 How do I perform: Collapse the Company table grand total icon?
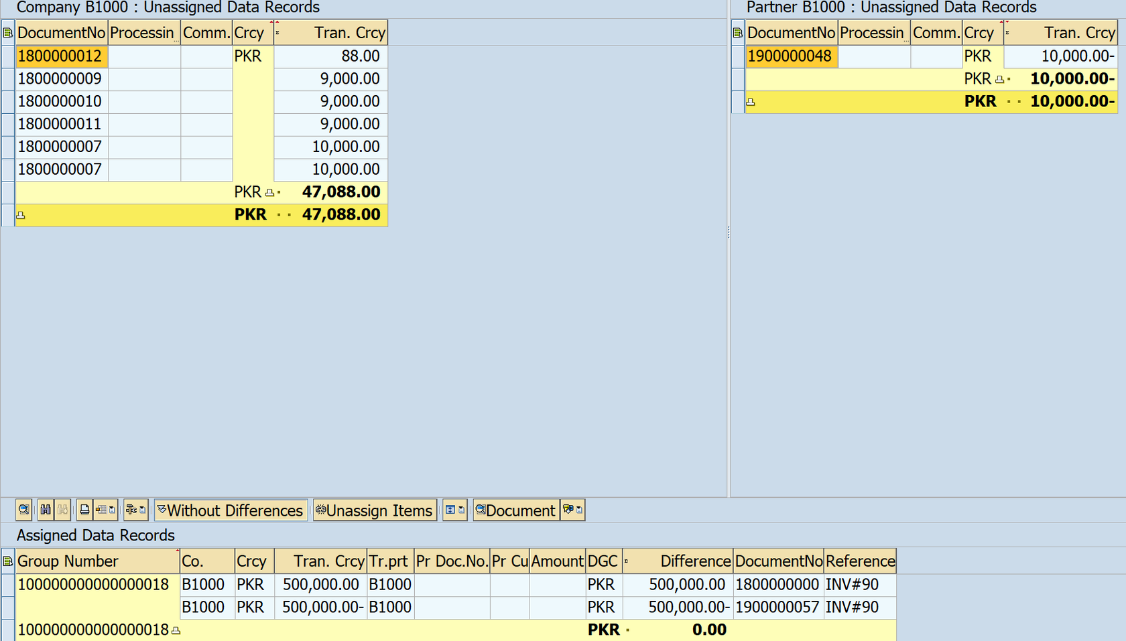point(21,215)
